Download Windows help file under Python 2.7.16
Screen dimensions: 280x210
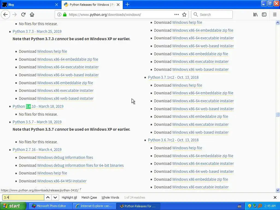(x=52, y=173)
